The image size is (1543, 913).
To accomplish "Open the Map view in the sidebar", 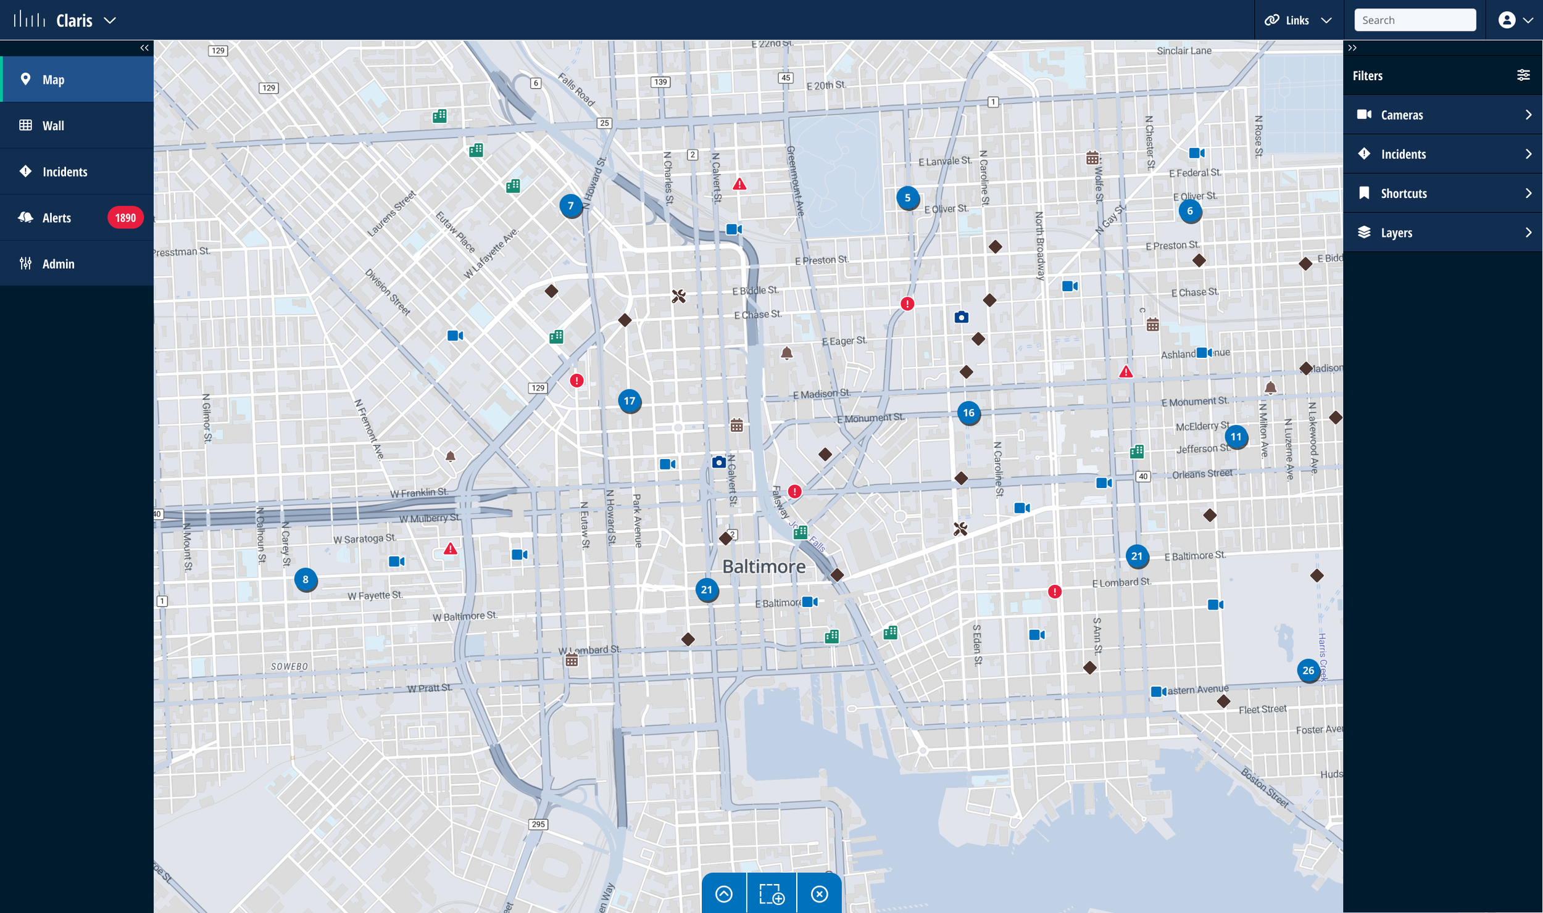I will pos(77,79).
